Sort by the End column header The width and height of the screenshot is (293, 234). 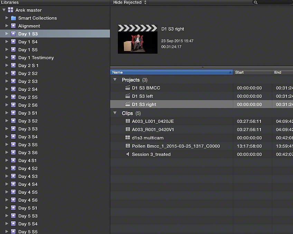pos(283,72)
